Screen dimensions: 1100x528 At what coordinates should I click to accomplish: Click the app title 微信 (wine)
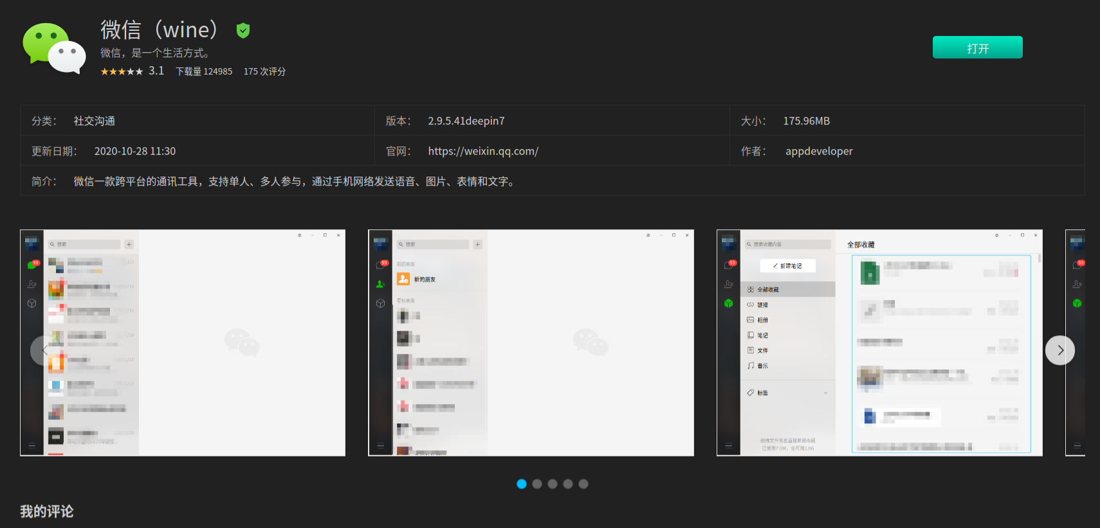coord(160,30)
